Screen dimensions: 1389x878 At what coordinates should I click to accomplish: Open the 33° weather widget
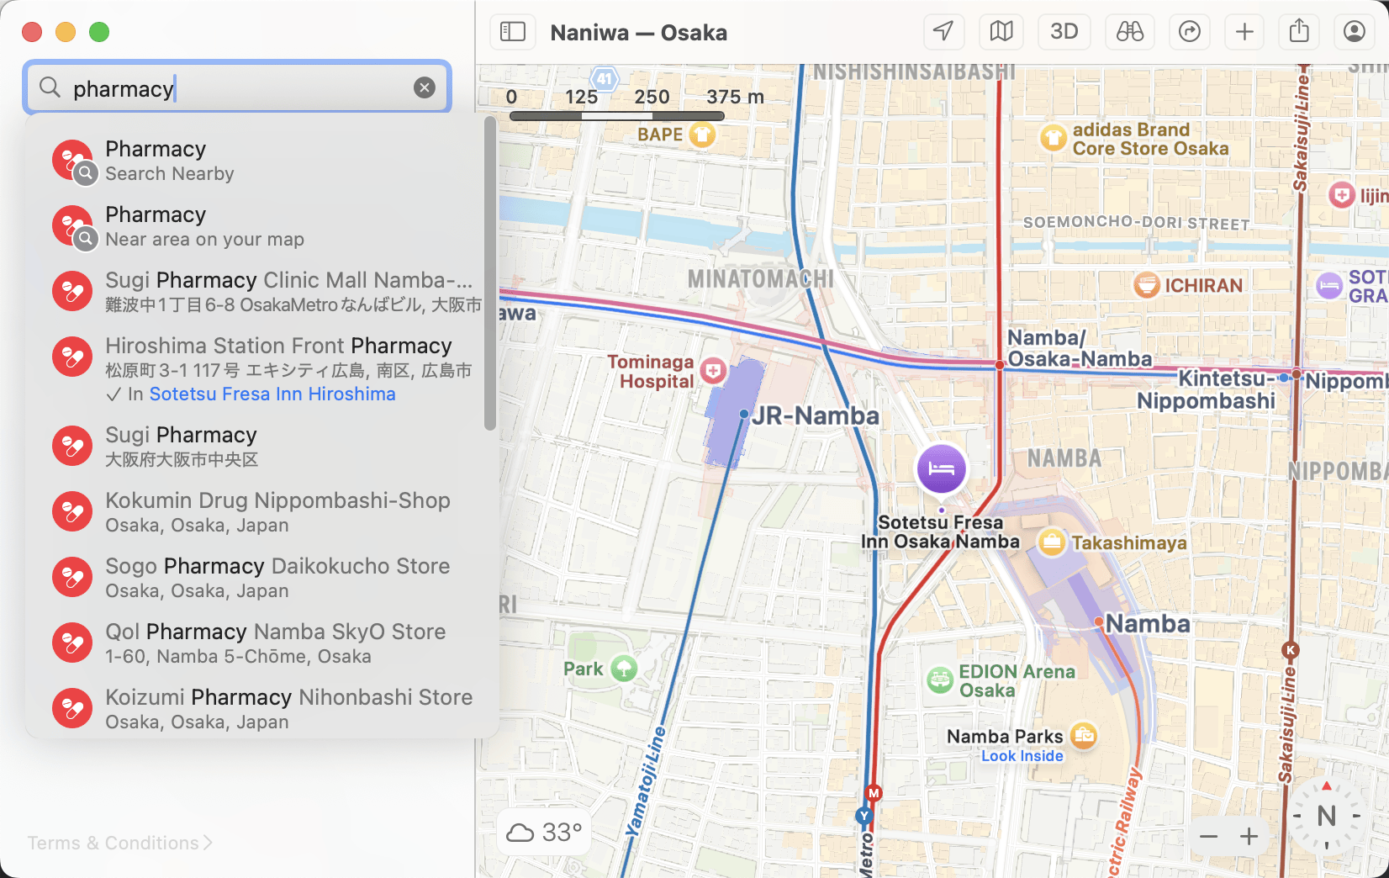pos(544,833)
